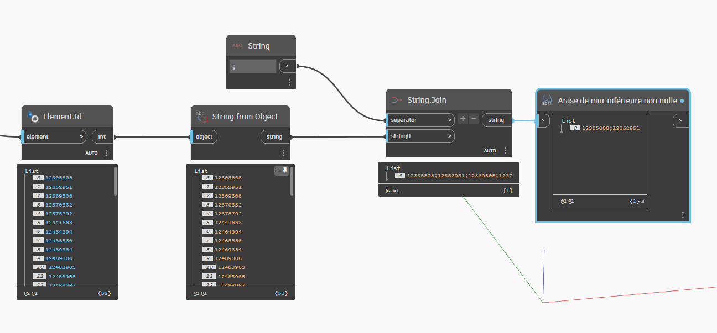Pin the String from Object preview bubble
This screenshot has width=717, height=333.
(282, 171)
